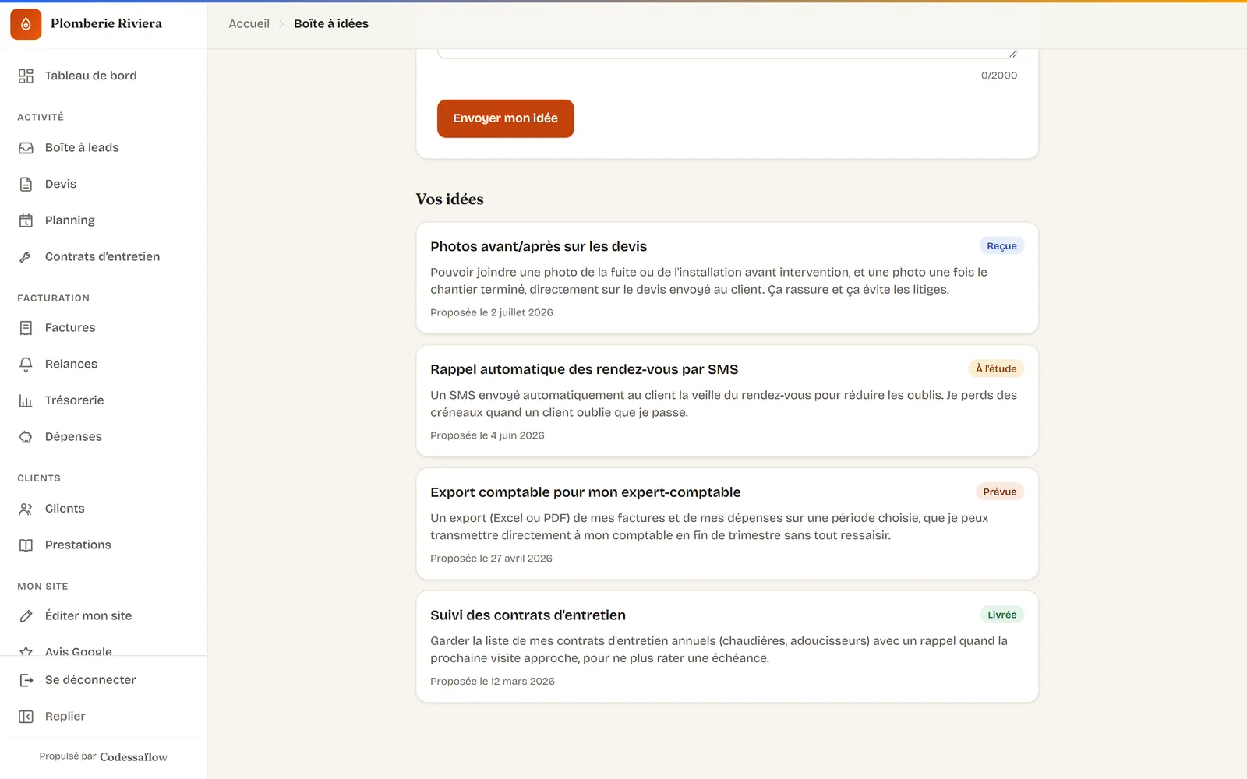Click the breadcrumb chevron separator

pos(281,24)
